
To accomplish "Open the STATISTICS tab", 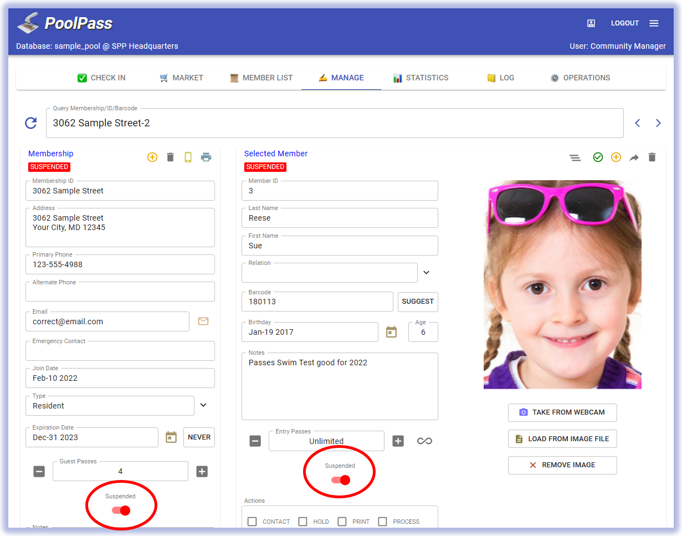I will (x=421, y=78).
